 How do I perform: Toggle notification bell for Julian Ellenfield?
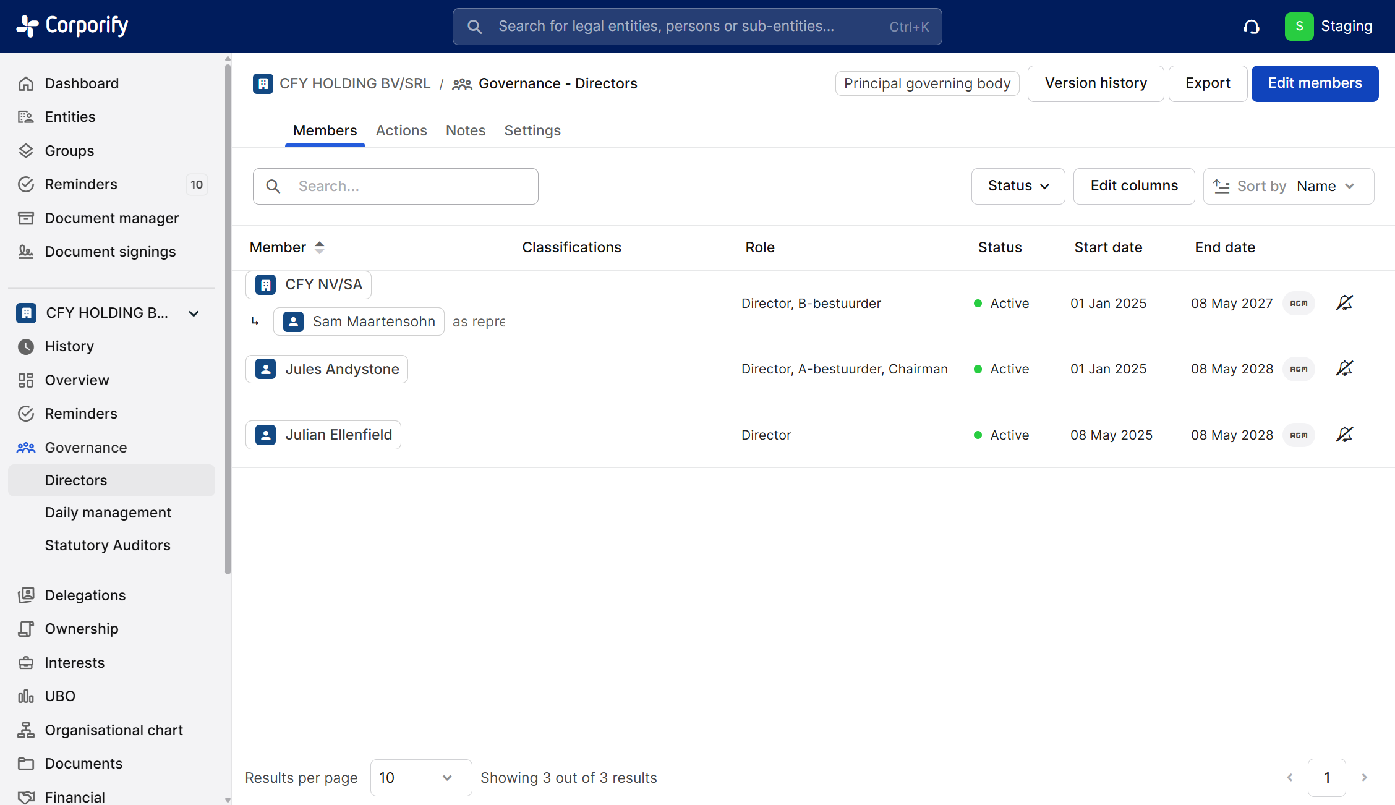(1344, 435)
